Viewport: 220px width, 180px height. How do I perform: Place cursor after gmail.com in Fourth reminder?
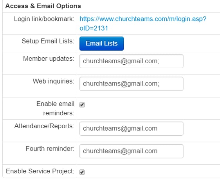(158, 151)
